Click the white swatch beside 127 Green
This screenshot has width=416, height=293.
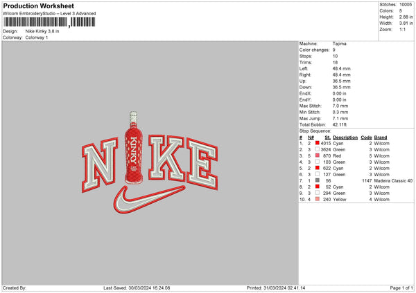(x=318, y=174)
